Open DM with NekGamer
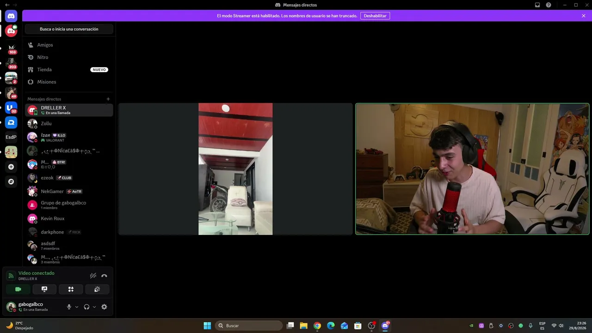 click(x=69, y=191)
